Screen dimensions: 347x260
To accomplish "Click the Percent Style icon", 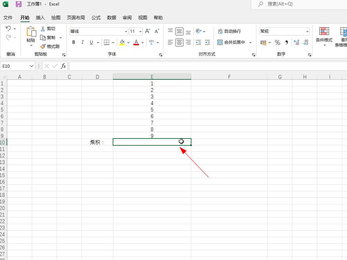I will click(277, 42).
